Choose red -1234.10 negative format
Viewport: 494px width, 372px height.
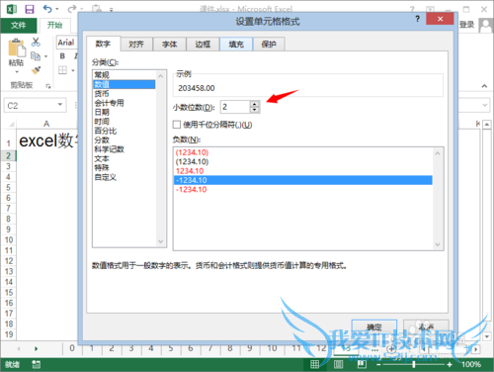302,189
